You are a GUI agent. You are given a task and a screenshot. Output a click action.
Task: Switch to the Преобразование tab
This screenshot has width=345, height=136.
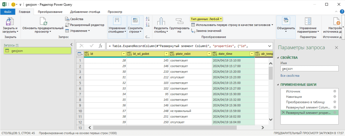50,12
